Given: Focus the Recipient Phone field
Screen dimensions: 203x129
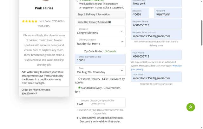Looking at the screenshot, I should pos(156,24).
